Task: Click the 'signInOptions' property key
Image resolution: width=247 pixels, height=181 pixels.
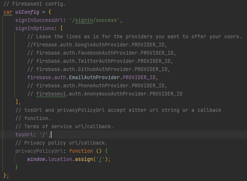Action: pos(35,28)
